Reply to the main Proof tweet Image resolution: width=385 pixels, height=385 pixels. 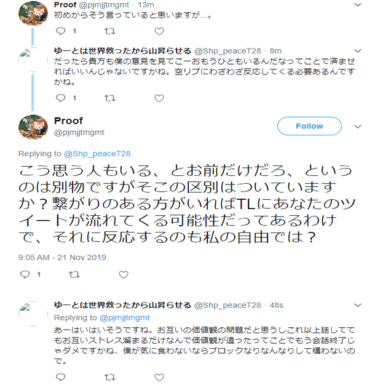click(25, 275)
